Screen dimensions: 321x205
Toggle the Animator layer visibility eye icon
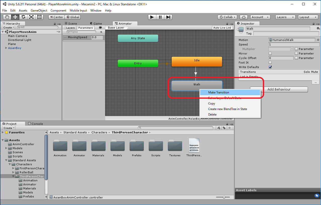[100, 28]
